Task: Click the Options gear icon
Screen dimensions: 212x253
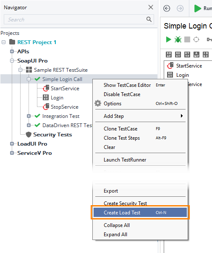Action: (x=98, y=103)
